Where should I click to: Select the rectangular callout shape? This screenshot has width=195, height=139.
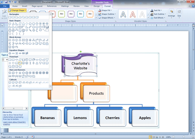[10, 83]
